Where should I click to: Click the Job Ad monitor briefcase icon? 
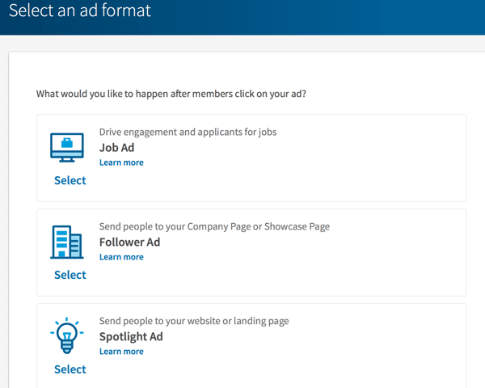[x=67, y=147]
